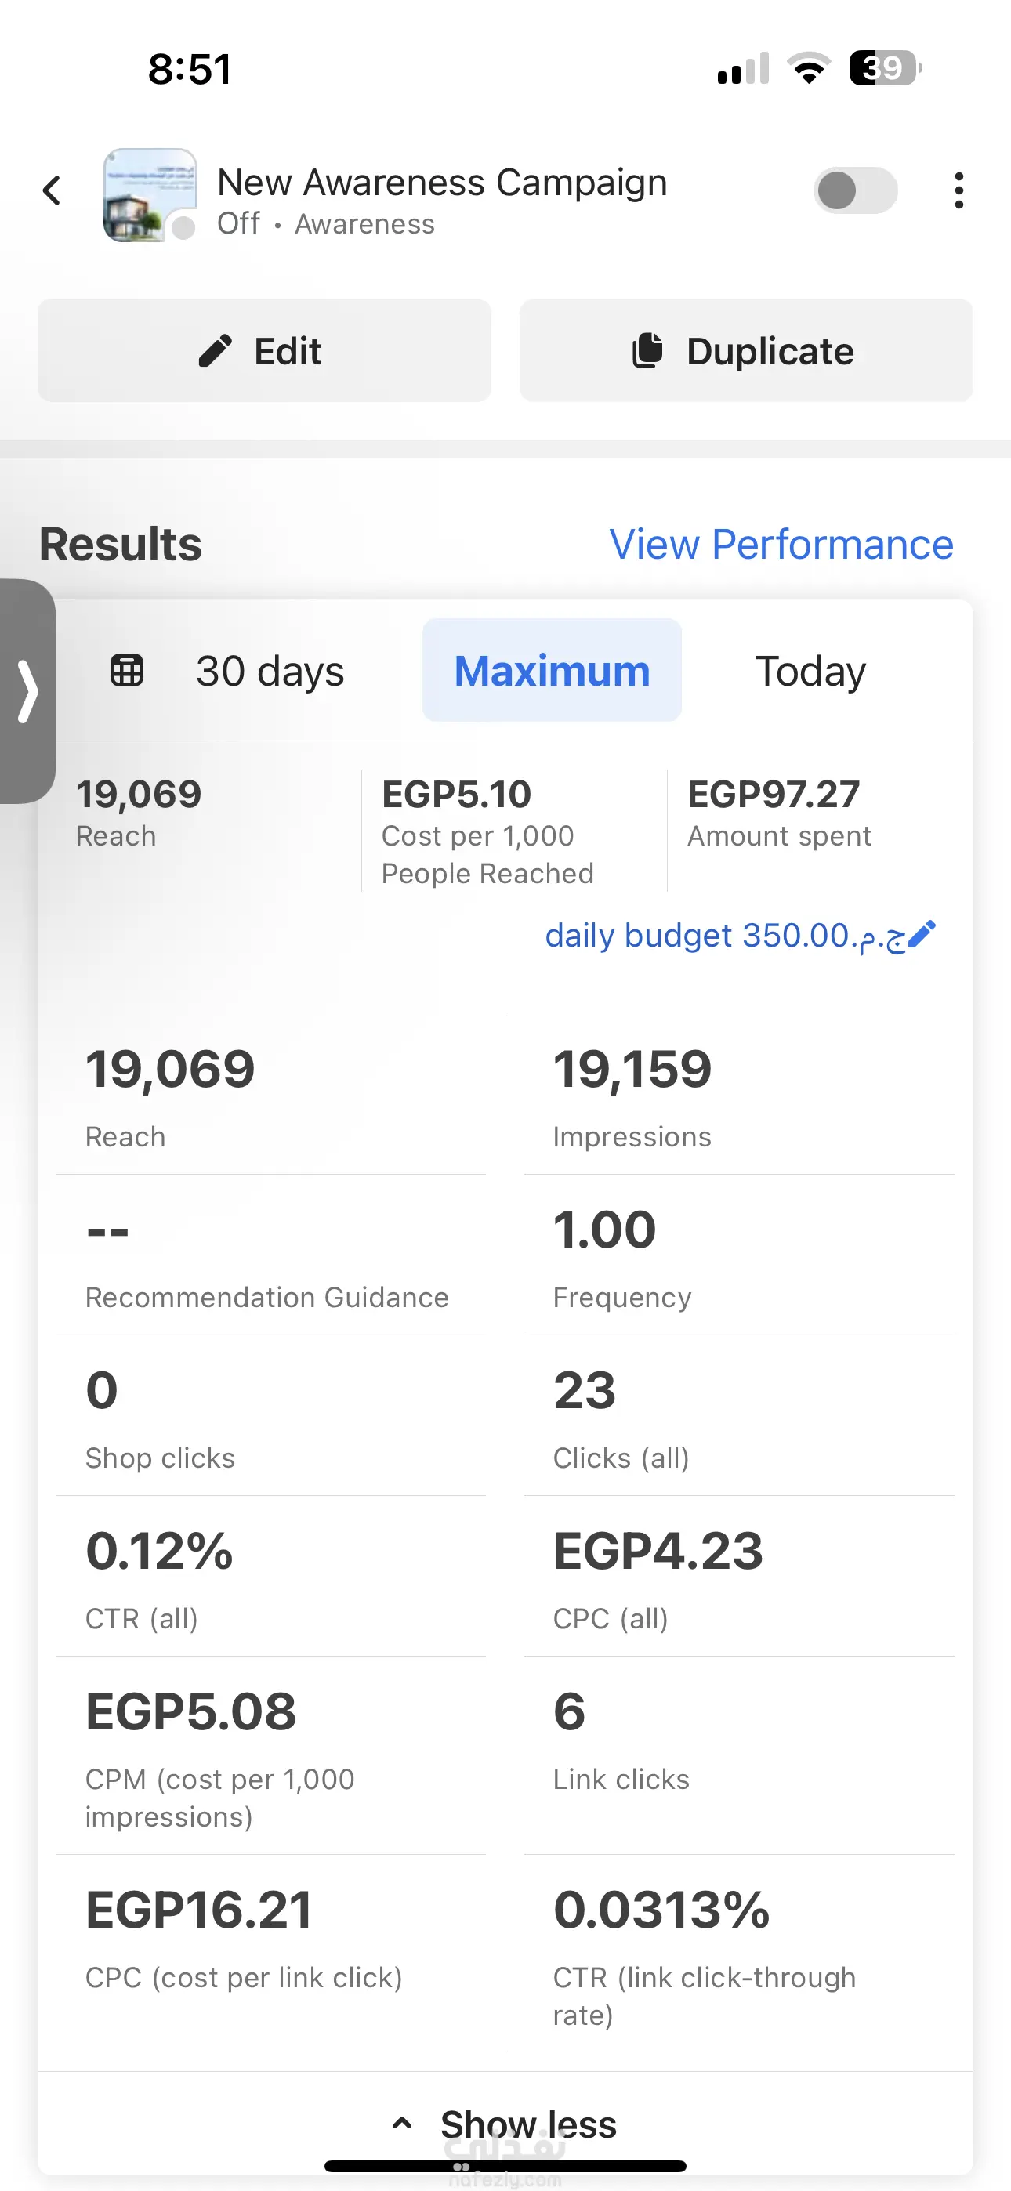This screenshot has width=1011, height=2191.
Task: Tap the calendar grid date icon
Action: point(127,670)
